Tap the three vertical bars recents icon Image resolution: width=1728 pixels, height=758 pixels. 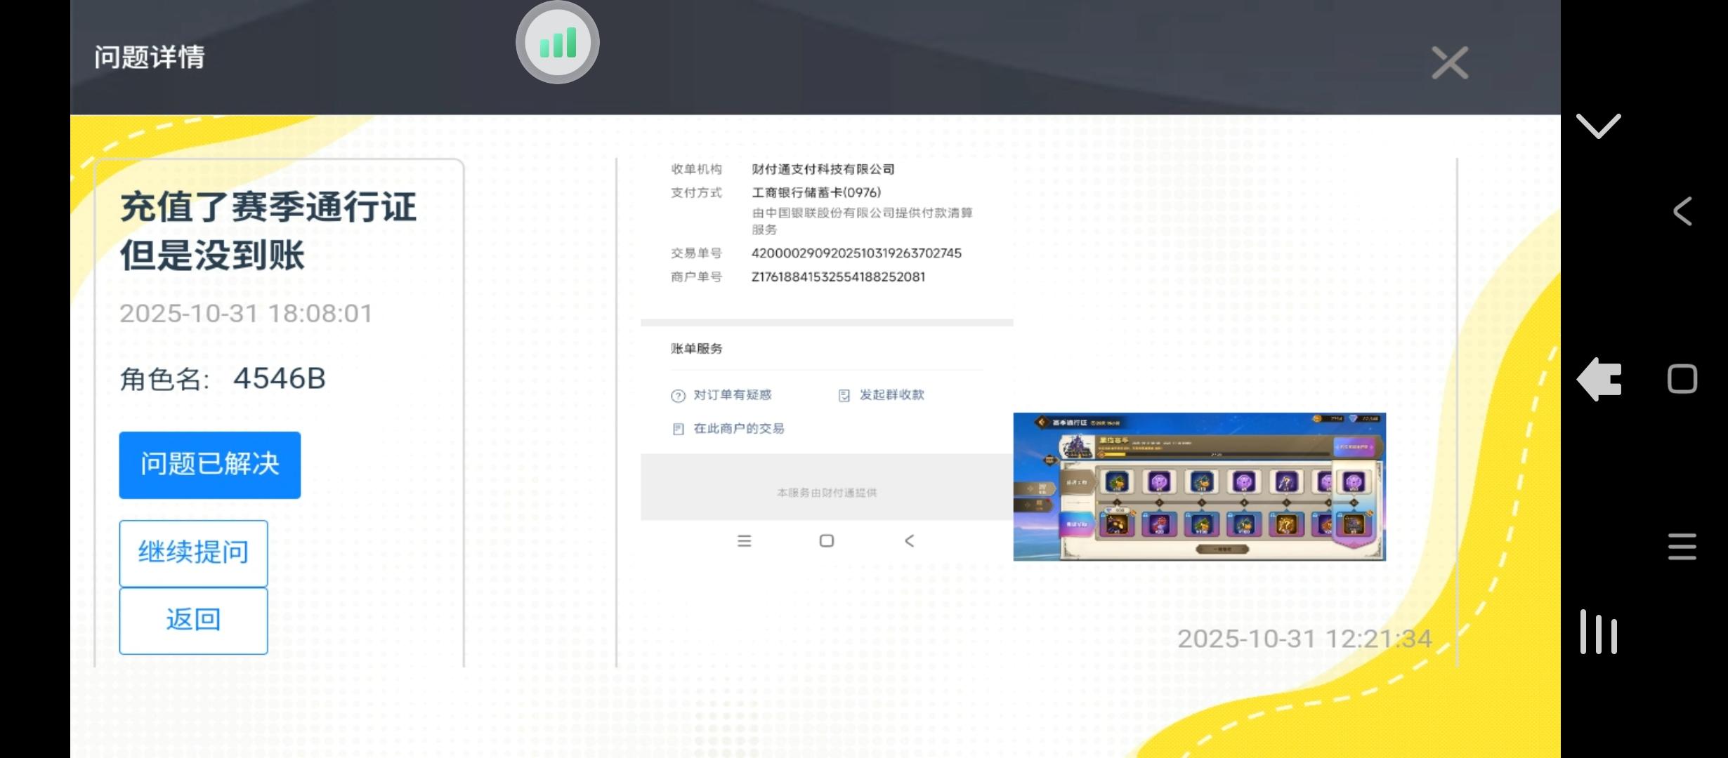(x=1598, y=632)
